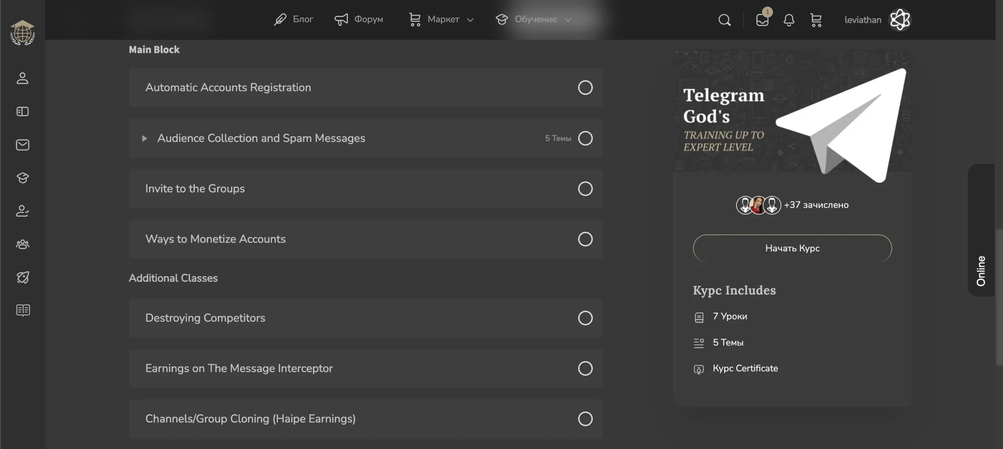The width and height of the screenshot is (1003, 449).
Task: Open the Обучение dropdown menu
Action: pyautogui.click(x=536, y=19)
